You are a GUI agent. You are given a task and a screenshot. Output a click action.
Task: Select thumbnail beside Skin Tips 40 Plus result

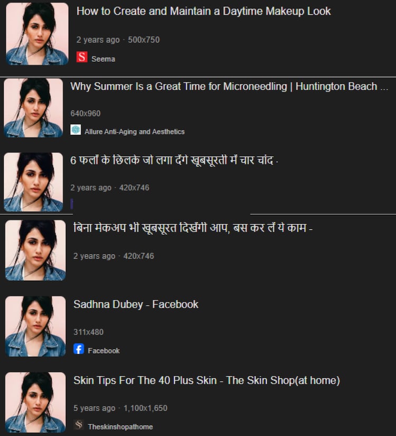coord(35,402)
